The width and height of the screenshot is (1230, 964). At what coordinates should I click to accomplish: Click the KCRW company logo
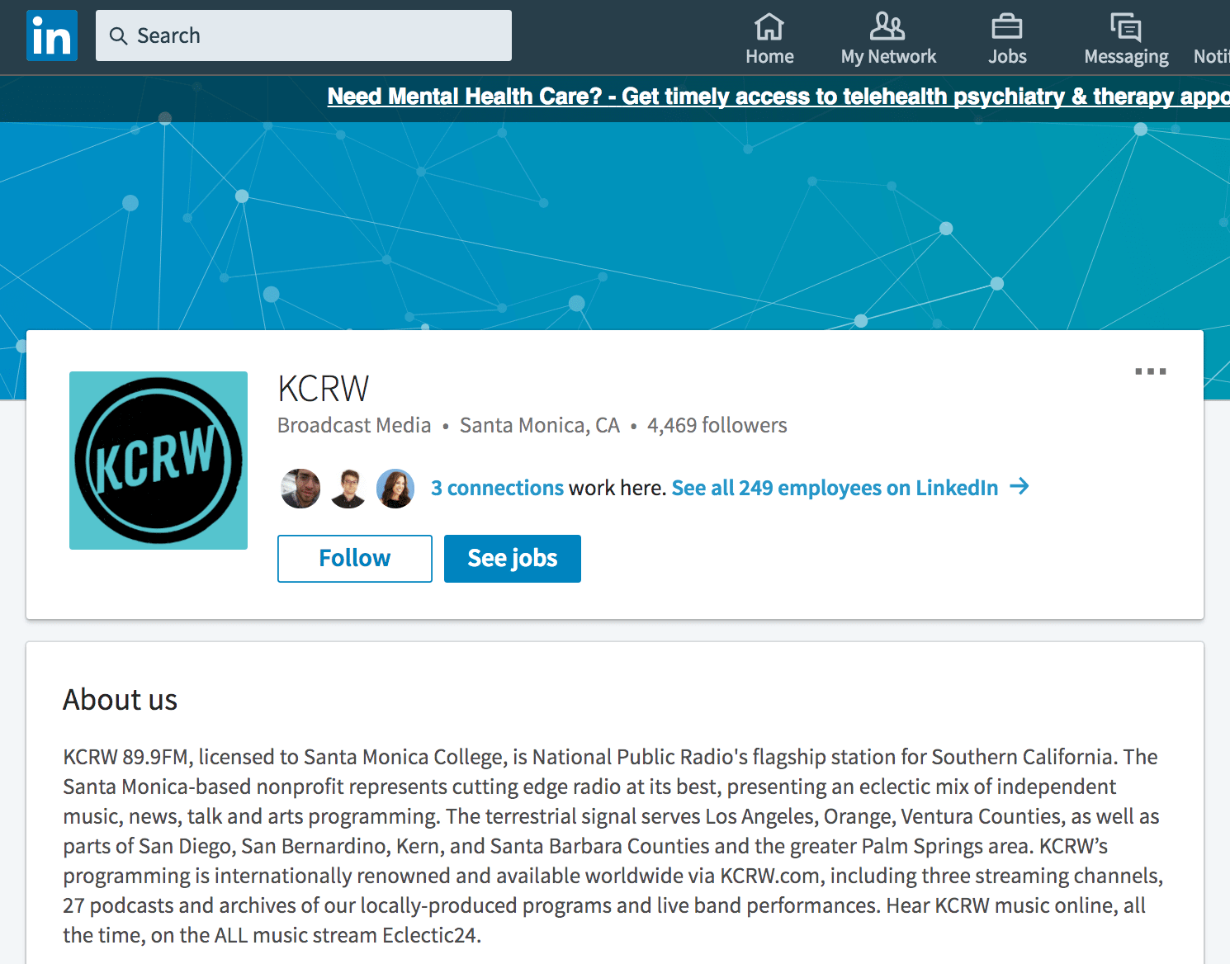158,461
